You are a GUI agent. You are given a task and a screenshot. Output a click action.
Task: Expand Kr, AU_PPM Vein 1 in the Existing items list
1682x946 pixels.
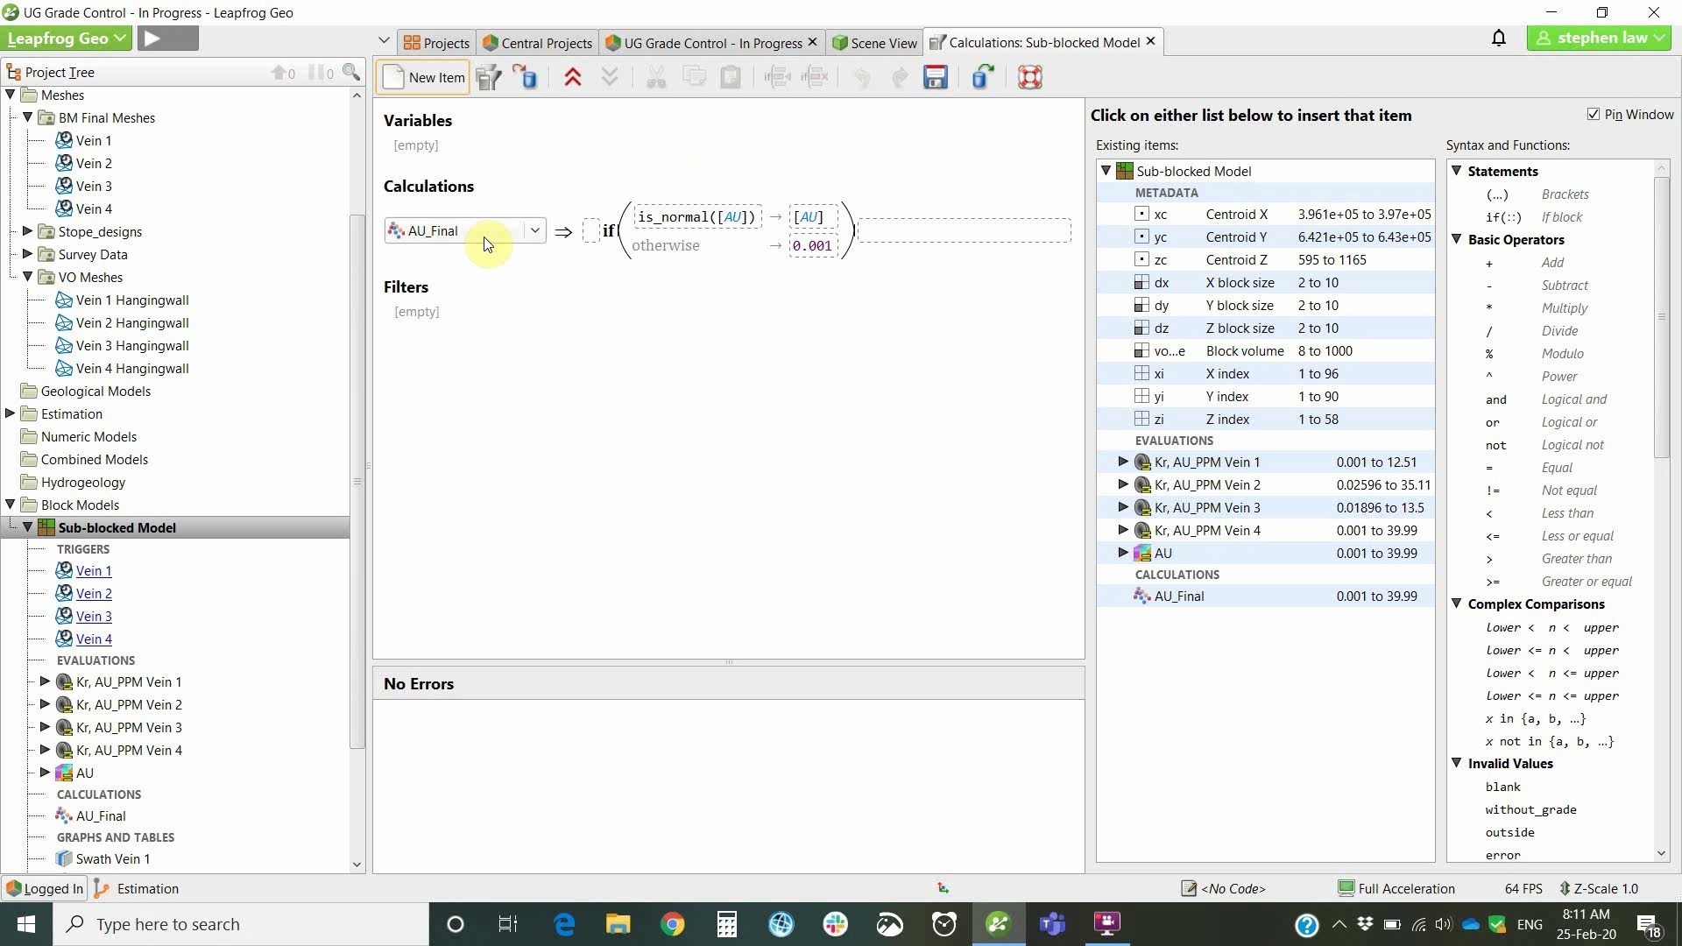1122,462
